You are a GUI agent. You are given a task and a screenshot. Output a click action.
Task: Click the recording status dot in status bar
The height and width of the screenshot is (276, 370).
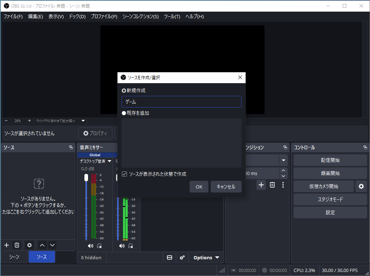pyautogui.click(x=264, y=270)
